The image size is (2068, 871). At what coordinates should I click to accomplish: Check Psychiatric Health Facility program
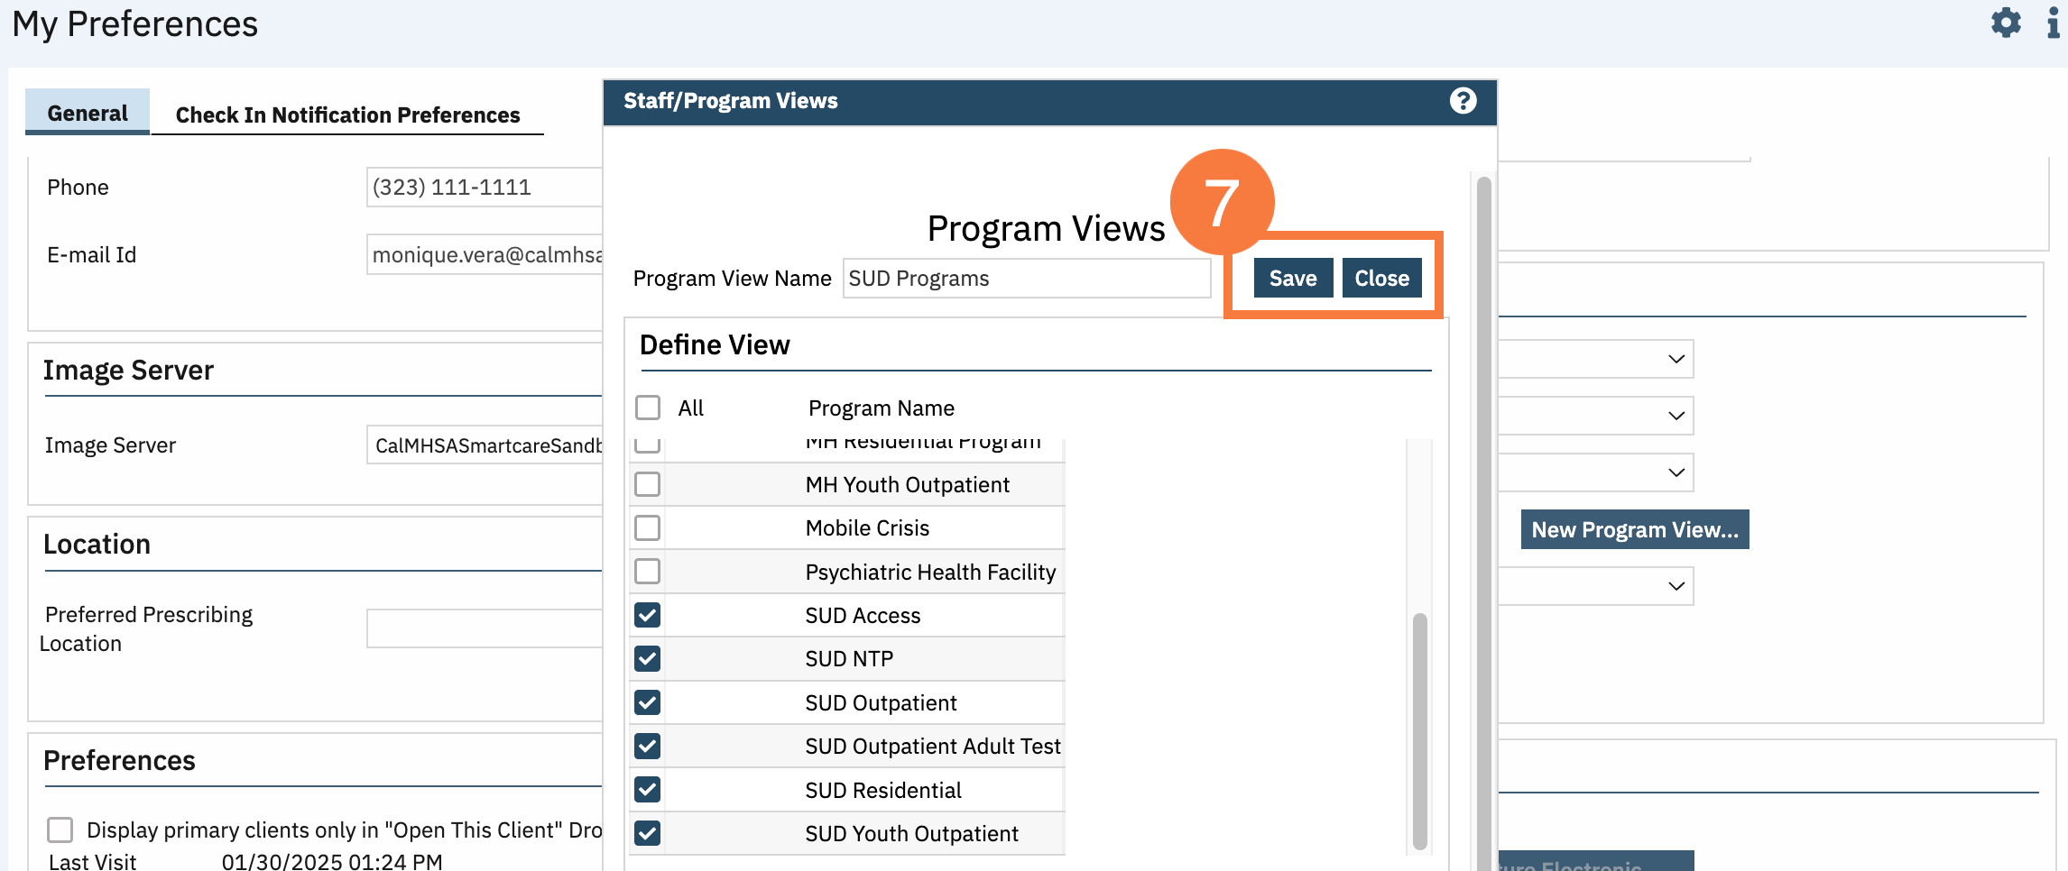648,571
